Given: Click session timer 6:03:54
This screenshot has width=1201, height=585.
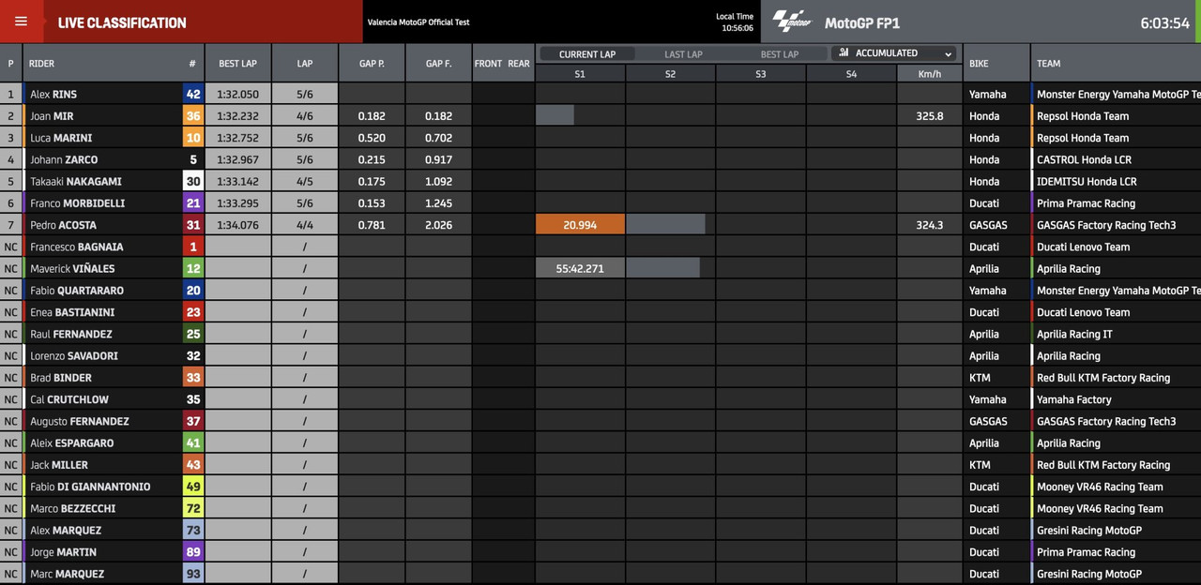Looking at the screenshot, I should [x=1164, y=22].
